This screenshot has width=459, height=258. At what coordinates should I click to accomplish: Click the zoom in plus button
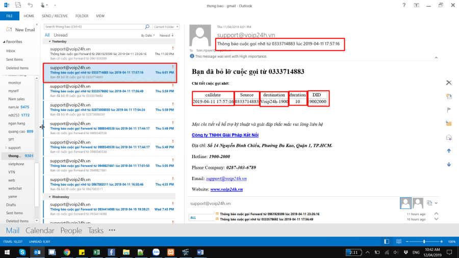pos(442,241)
